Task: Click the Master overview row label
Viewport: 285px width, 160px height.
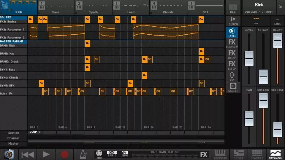Action: [x=14, y=143]
